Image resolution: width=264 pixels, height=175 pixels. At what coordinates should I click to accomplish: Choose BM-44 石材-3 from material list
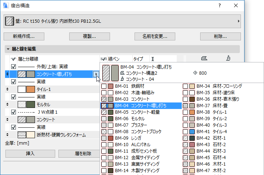[x=223, y=151]
